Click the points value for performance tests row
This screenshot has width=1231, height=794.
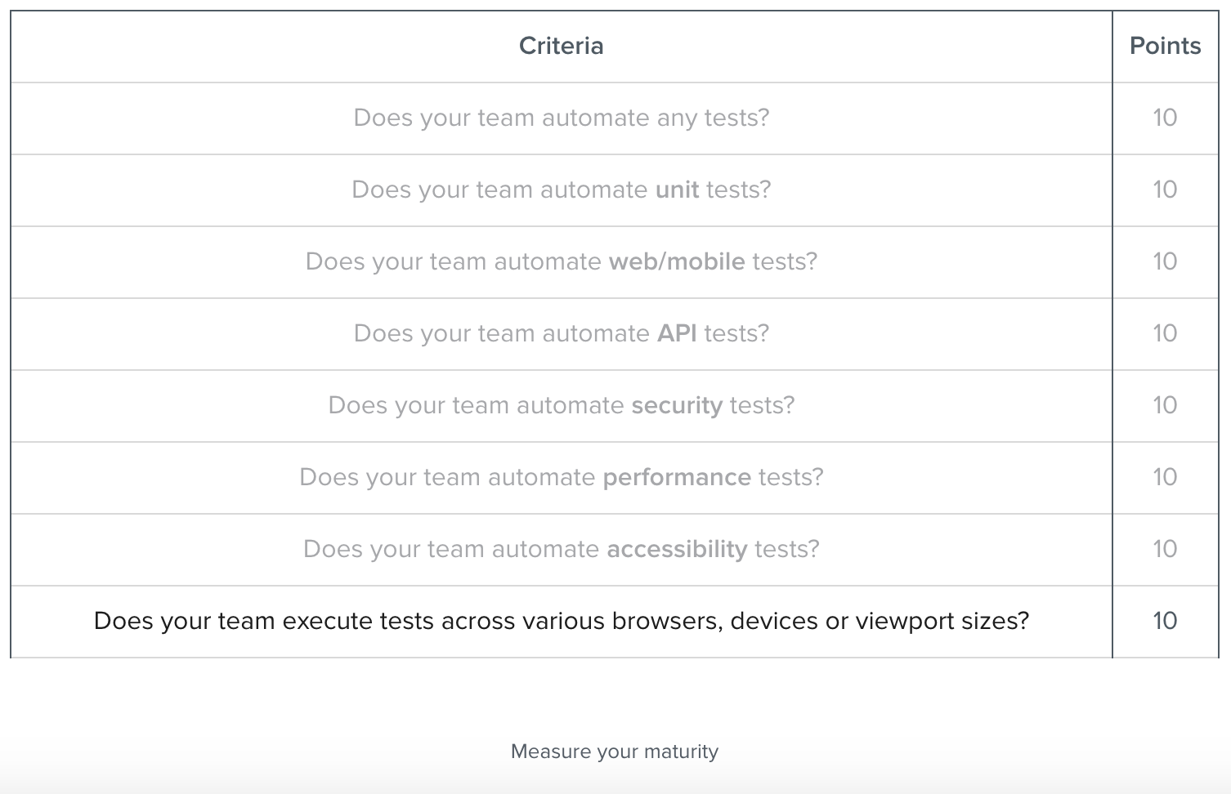(x=1165, y=477)
